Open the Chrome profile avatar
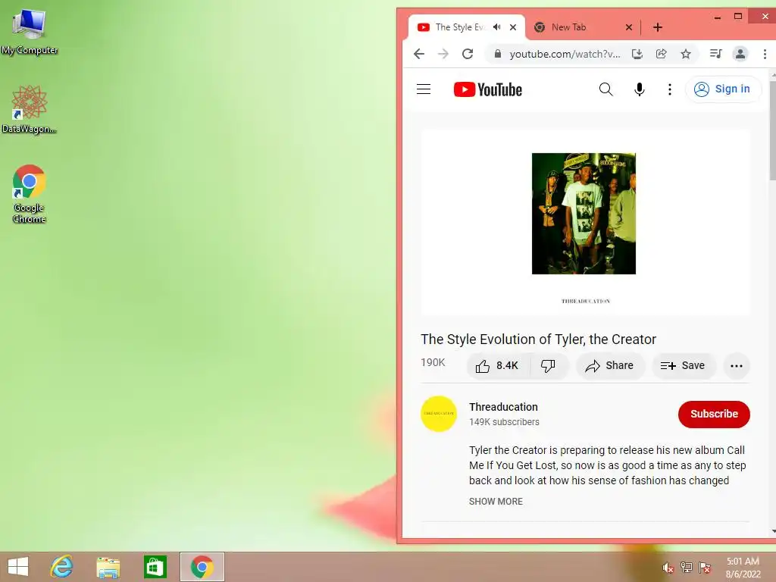The width and height of the screenshot is (776, 582). click(740, 54)
